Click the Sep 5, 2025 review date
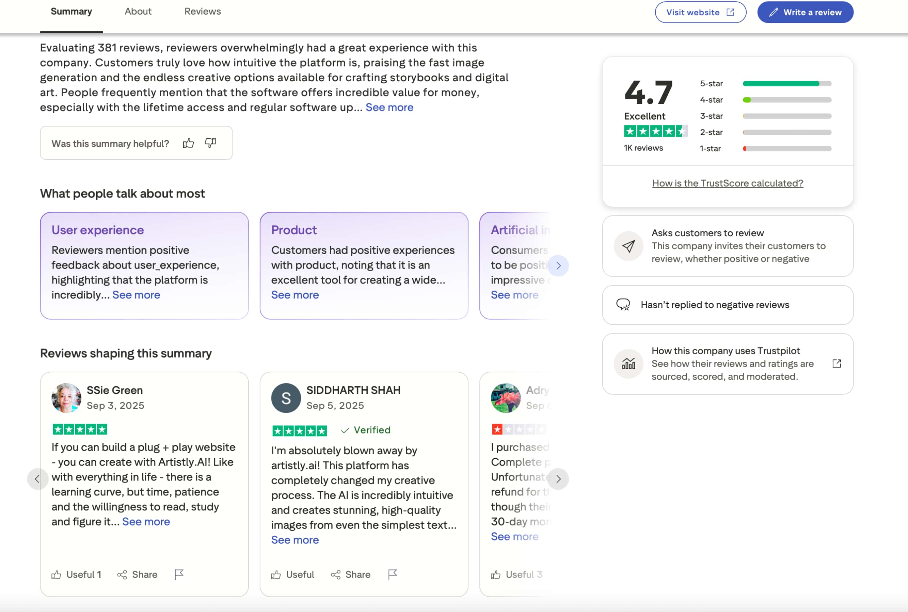Image resolution: width=908 pixels, height=612 pixels. click(x=335, y=406)
